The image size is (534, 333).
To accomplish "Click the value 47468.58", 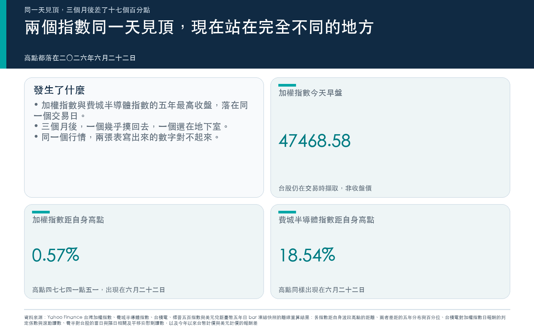I will (x=315, y=141).
